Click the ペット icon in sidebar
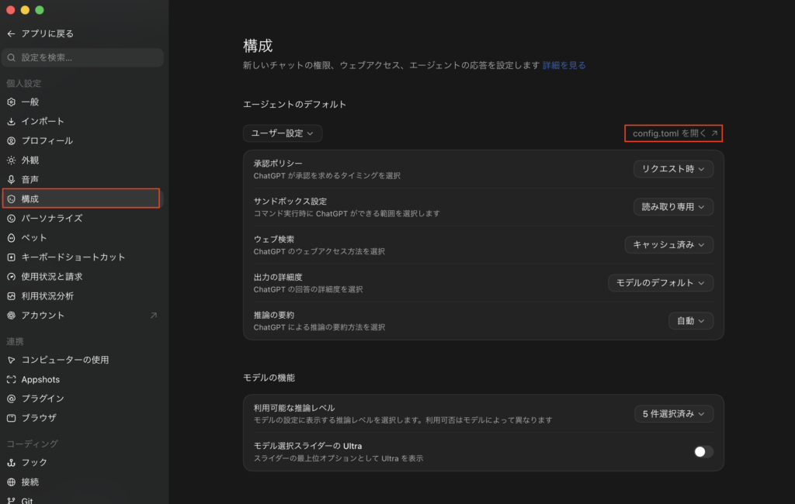Viewport: 795px width, 504px height. (11, 237)
